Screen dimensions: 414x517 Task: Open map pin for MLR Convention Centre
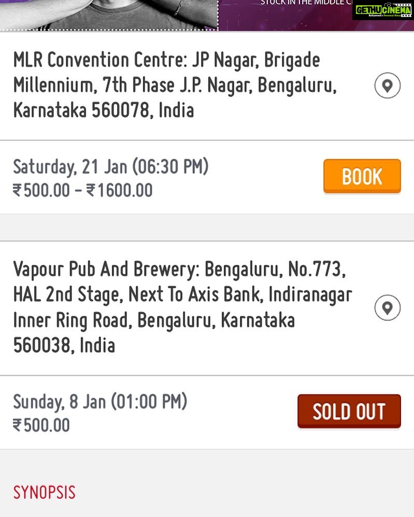pyautogui.click(x=387, y=85)
